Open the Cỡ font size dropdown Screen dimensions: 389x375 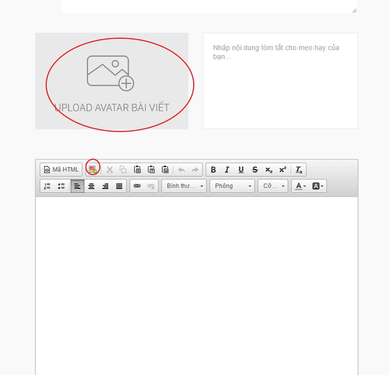pos(273,186)
